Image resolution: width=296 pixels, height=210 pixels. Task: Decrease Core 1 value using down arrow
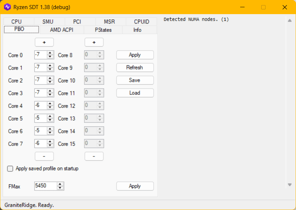[50, 69]
